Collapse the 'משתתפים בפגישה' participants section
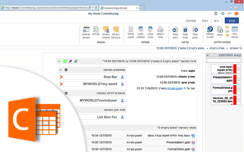This screenshot has height=152, width=244. coord(60,70)
